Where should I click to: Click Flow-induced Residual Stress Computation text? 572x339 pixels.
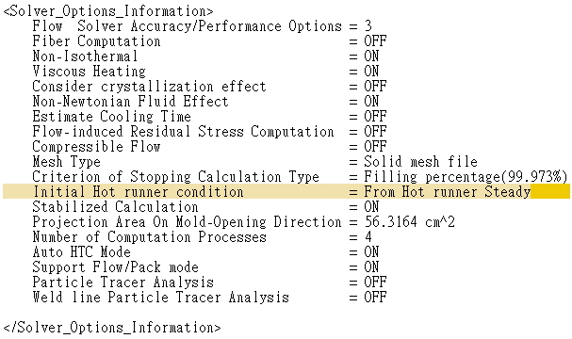pyautogui.click(x=183, y=131)
